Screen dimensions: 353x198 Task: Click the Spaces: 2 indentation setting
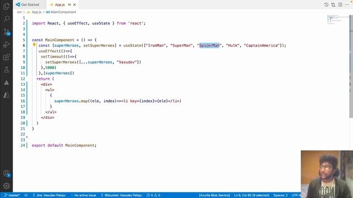pyautogui.click(x=280, y=195)
